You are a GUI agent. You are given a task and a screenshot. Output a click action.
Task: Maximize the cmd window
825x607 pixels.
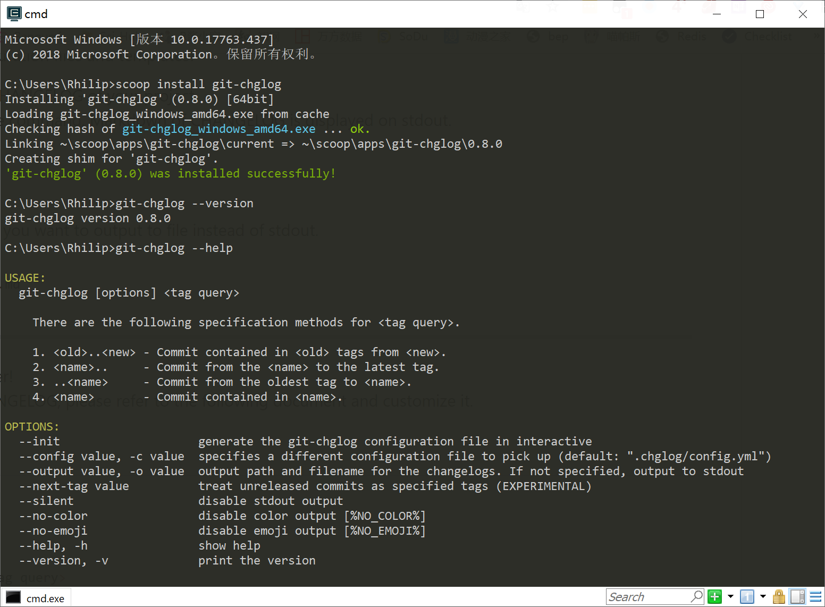tap(760, 14)
